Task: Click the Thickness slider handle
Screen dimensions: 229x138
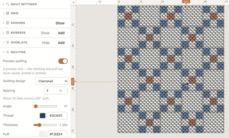Action: [x=39, y=125]
